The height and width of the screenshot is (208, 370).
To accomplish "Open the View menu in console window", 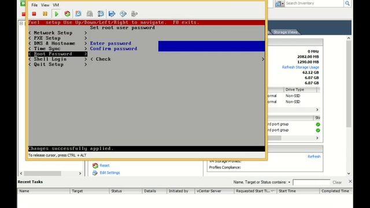I will pyautogui.click(x=45, y=5).
